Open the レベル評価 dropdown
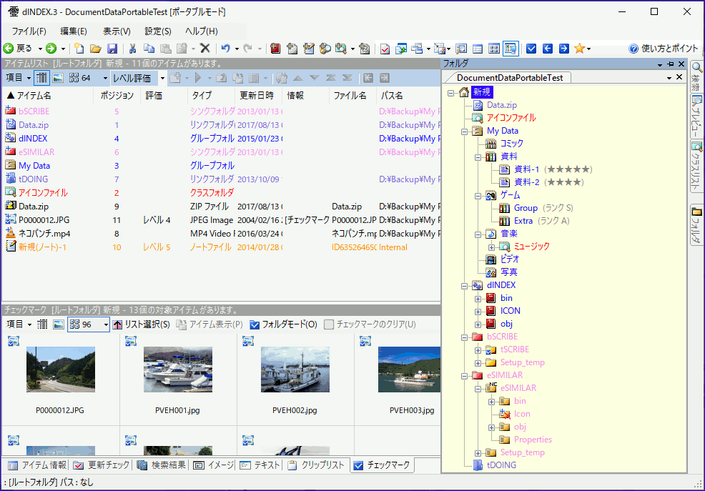The width and height of the screenshot is (705, 491). (163, 79)
